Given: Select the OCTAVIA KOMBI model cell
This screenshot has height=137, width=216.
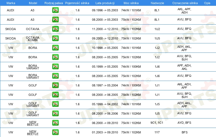Looking at the screenshot, I should pyautogui.click(x=33, y=39).
